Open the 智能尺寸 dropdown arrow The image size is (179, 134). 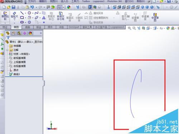coord(14,23)
